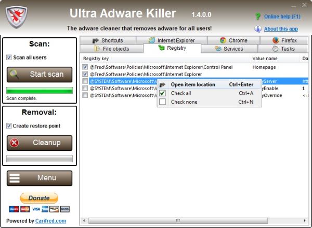
Task: Click the arrow icon beside Open item location
Action: 162,85
